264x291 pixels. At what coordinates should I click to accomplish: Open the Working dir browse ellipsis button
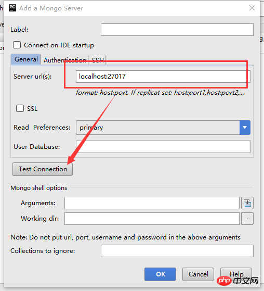click(x=247, y=219)
